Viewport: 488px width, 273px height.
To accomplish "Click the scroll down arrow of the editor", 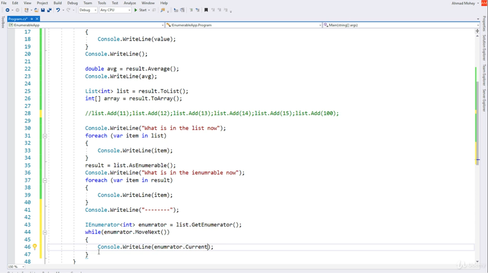I will [x=477, y=262].
